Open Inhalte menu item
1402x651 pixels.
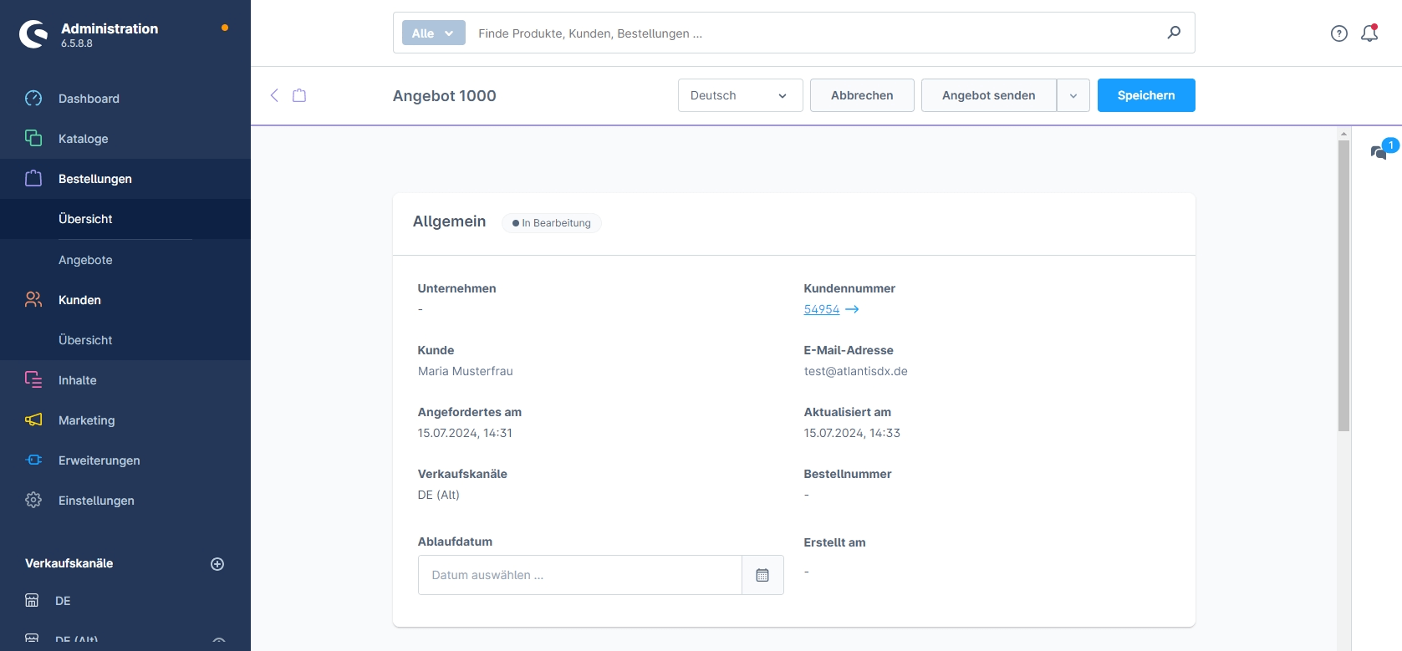tap(77, 380)
